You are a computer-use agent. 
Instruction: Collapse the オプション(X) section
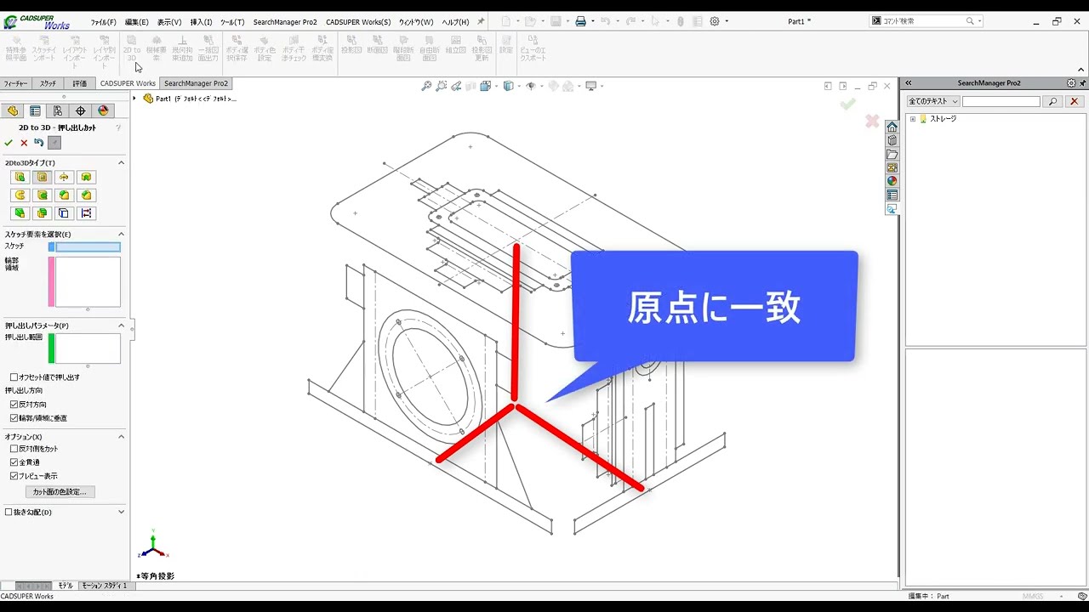[121, 437]
